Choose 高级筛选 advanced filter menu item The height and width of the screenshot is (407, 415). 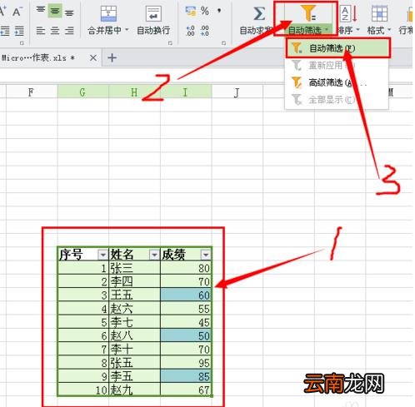[x=337, y=82]
